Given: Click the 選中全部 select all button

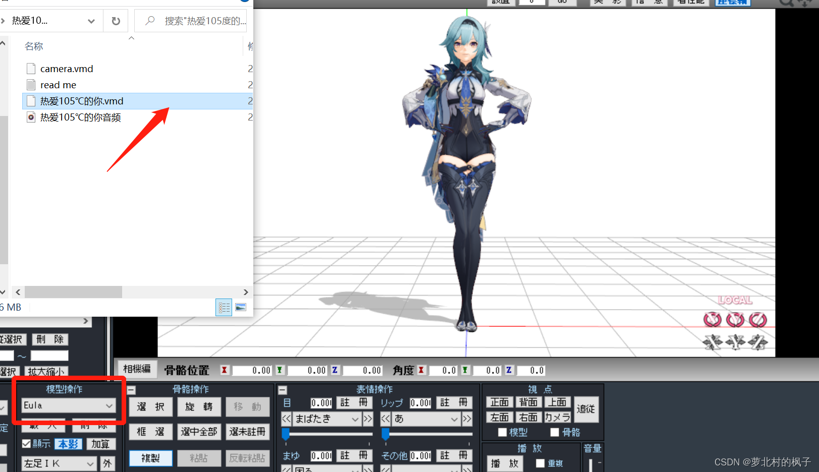Looking at the screenshot, I should point(199,432).
